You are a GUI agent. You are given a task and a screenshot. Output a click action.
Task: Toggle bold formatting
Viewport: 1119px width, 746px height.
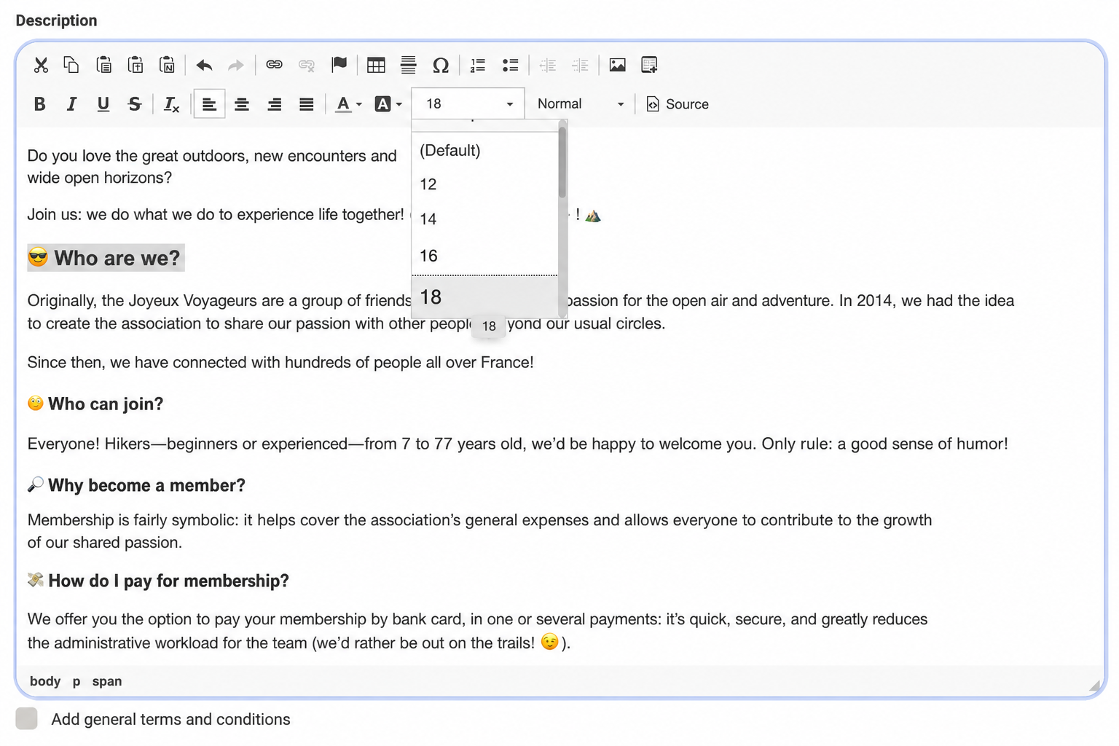pos(40,104)
